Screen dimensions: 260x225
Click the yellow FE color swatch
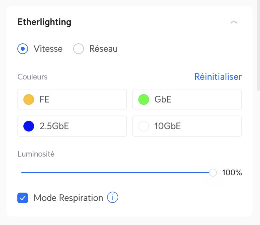29,99
